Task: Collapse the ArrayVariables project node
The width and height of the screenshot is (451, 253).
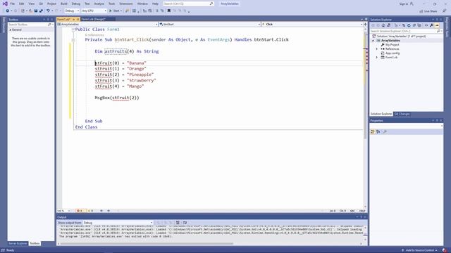Action: [373, 41]
